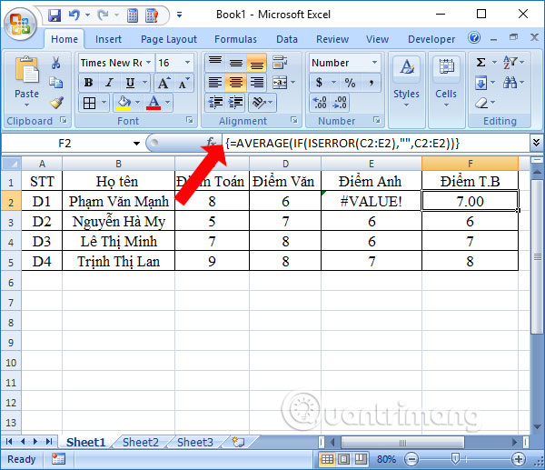Switch to Page Layout view in status bar
Screen dimensions: 545x470
[343, 459]
